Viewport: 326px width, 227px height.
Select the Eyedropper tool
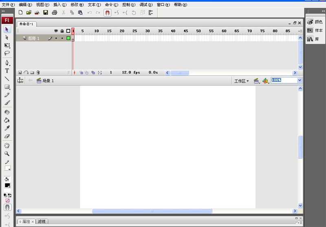pyautogui.click(x=7, y=128)
